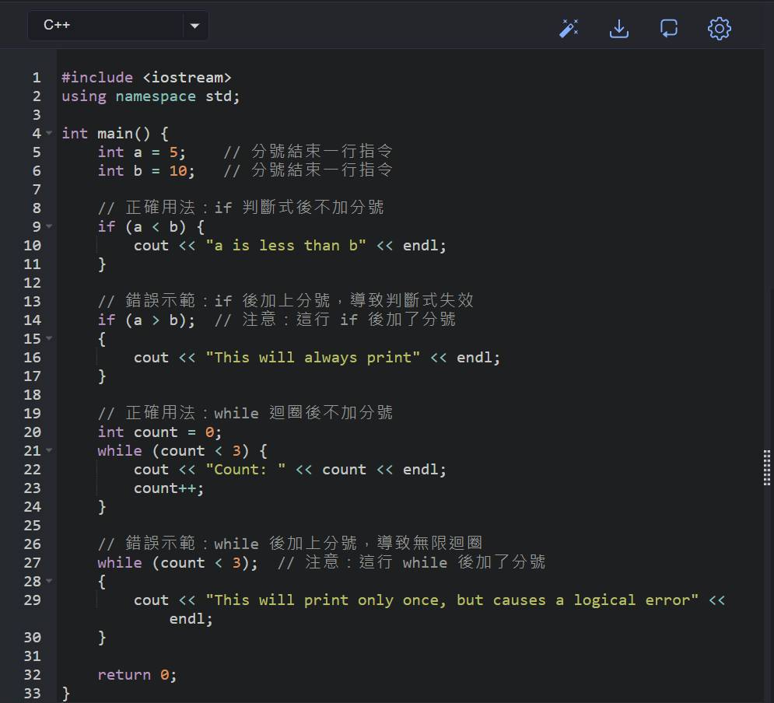Click the wrapped "endl;" under line 29
Viewport: 774px width, 703px height.
[x=191, y=619]
